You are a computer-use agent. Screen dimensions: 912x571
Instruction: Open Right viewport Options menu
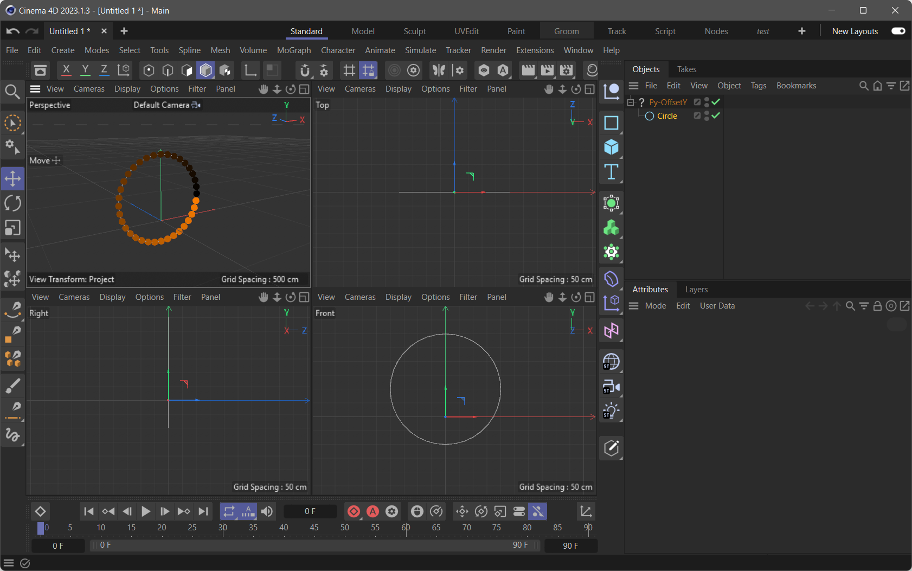[150, 297]
